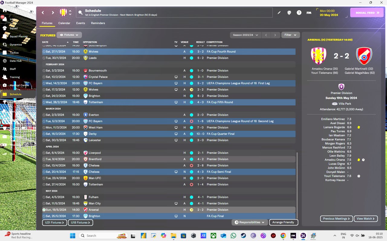387x241 pixels.
Task: Sort by the Date column header
Action: click(45, 42)
